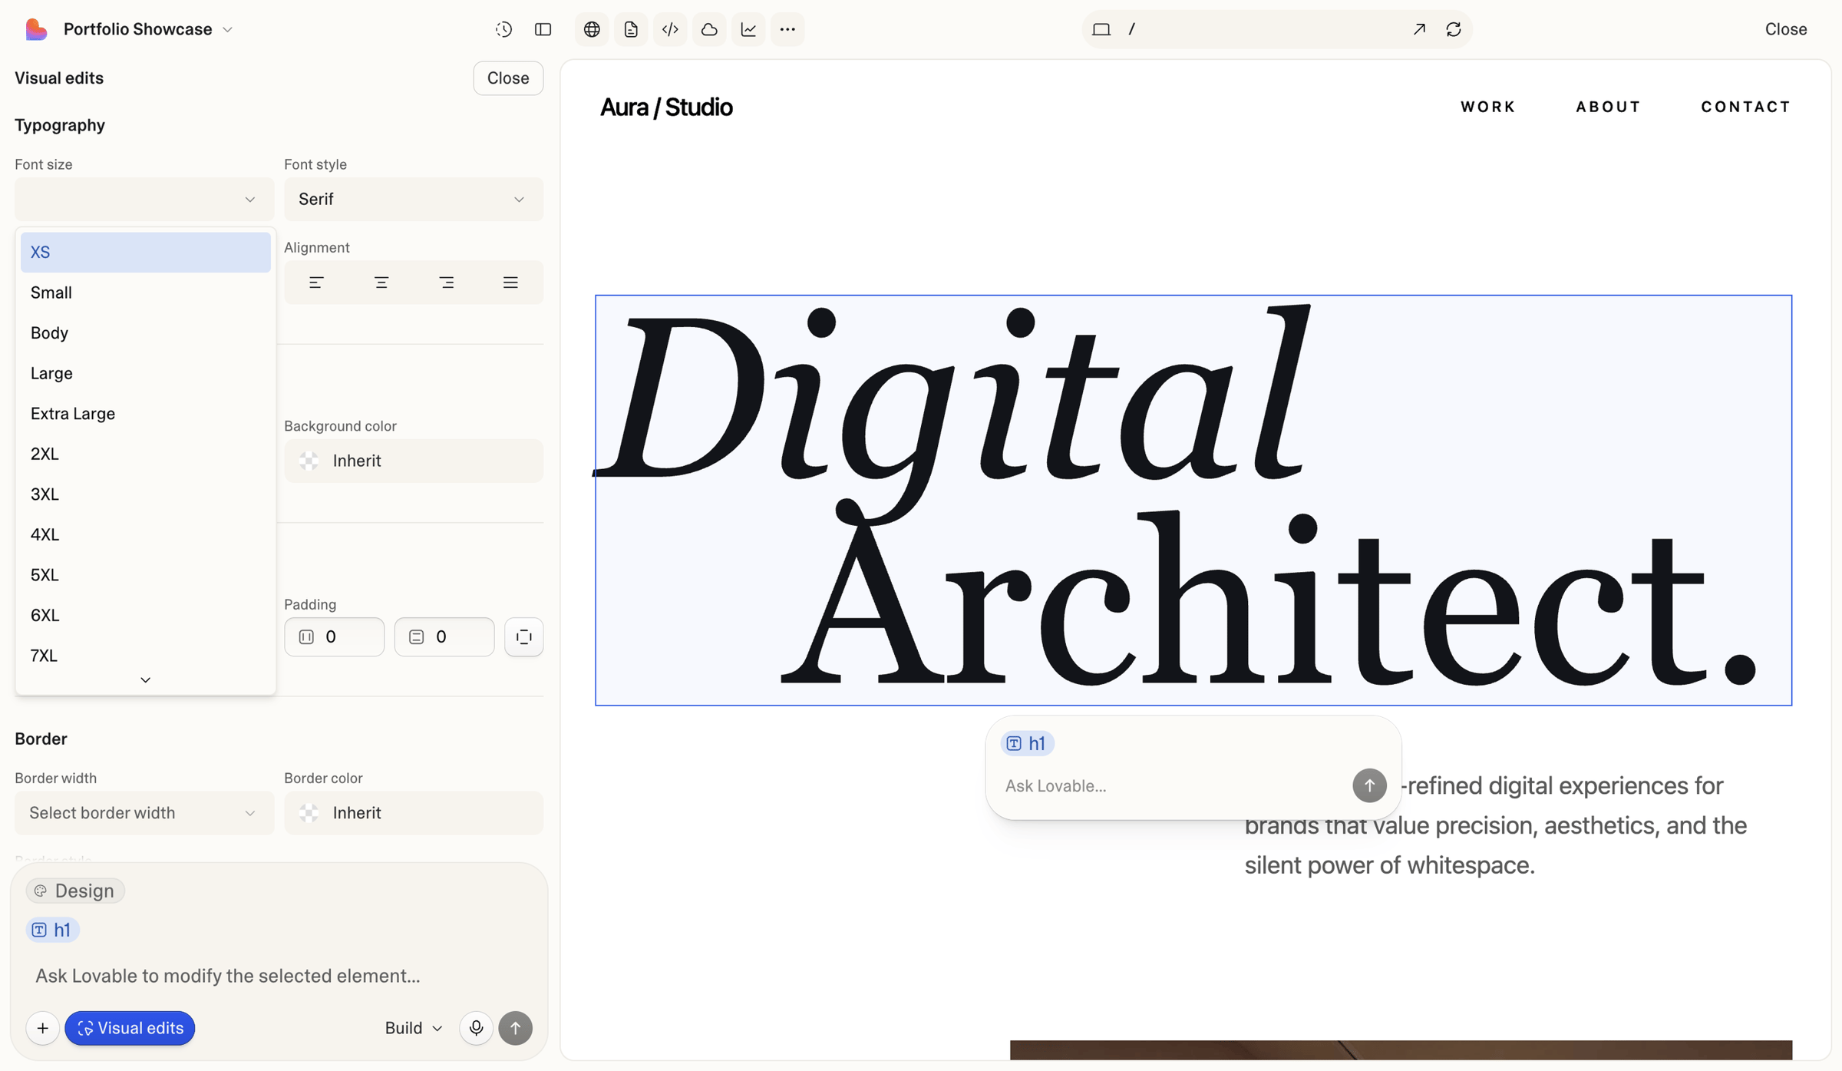Expand individual padding sides control
This screenshot has height=1071, width=1842.
tap(524, 636)
